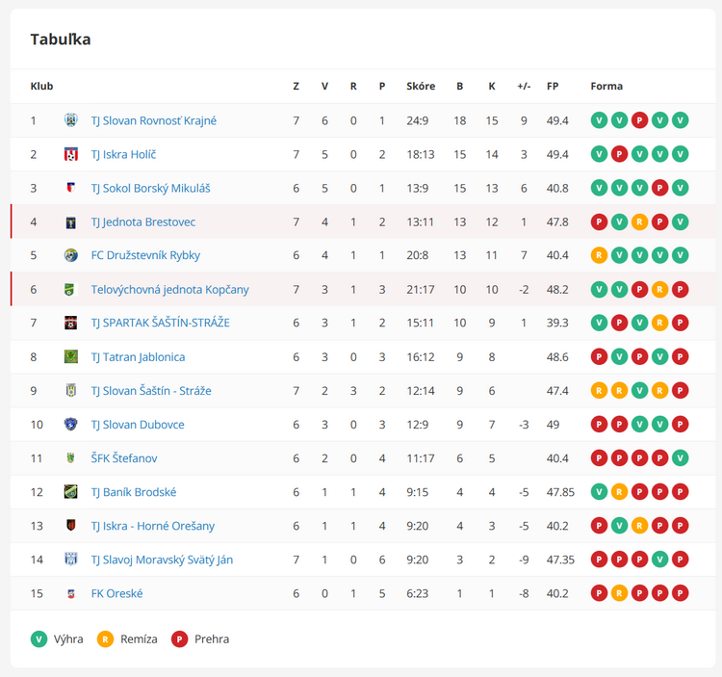Click orange Remíza legend badge

[x=106, y=639]
